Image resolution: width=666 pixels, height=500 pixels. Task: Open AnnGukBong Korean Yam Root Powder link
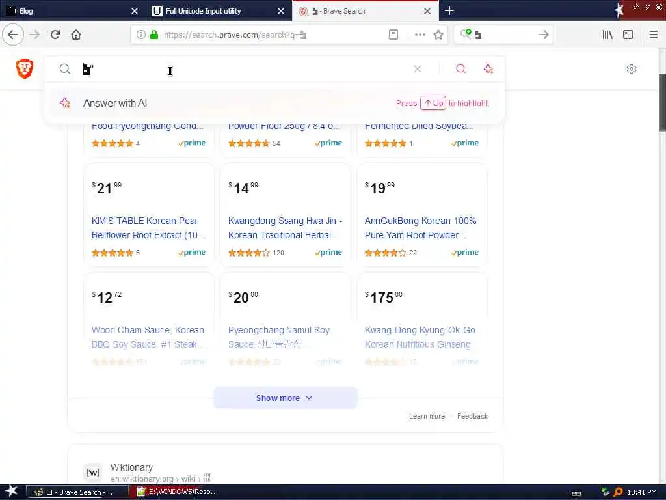[x=421, y=228]
